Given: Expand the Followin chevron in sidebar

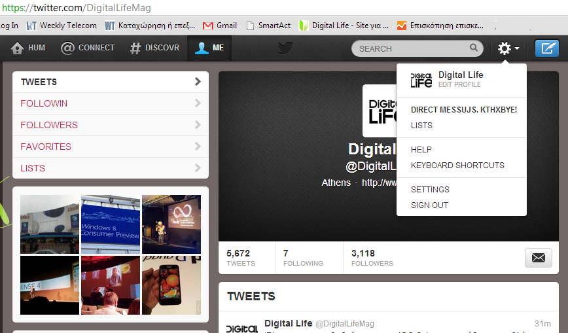Looking at the screenshot, I should tap(198, 103).
